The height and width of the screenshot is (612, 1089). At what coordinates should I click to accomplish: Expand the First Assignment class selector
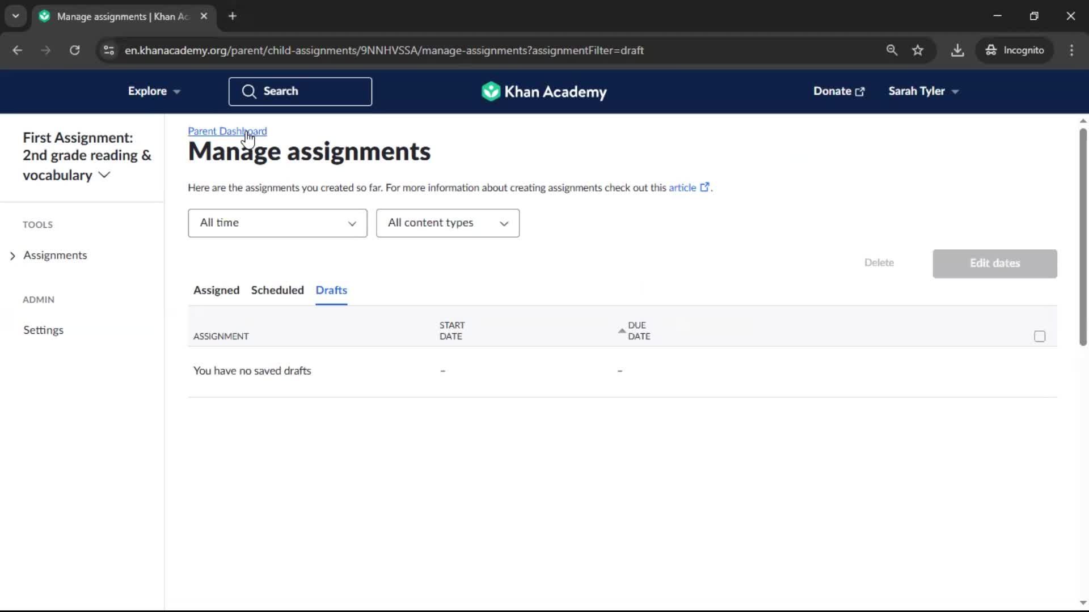[x=87, y=156]
